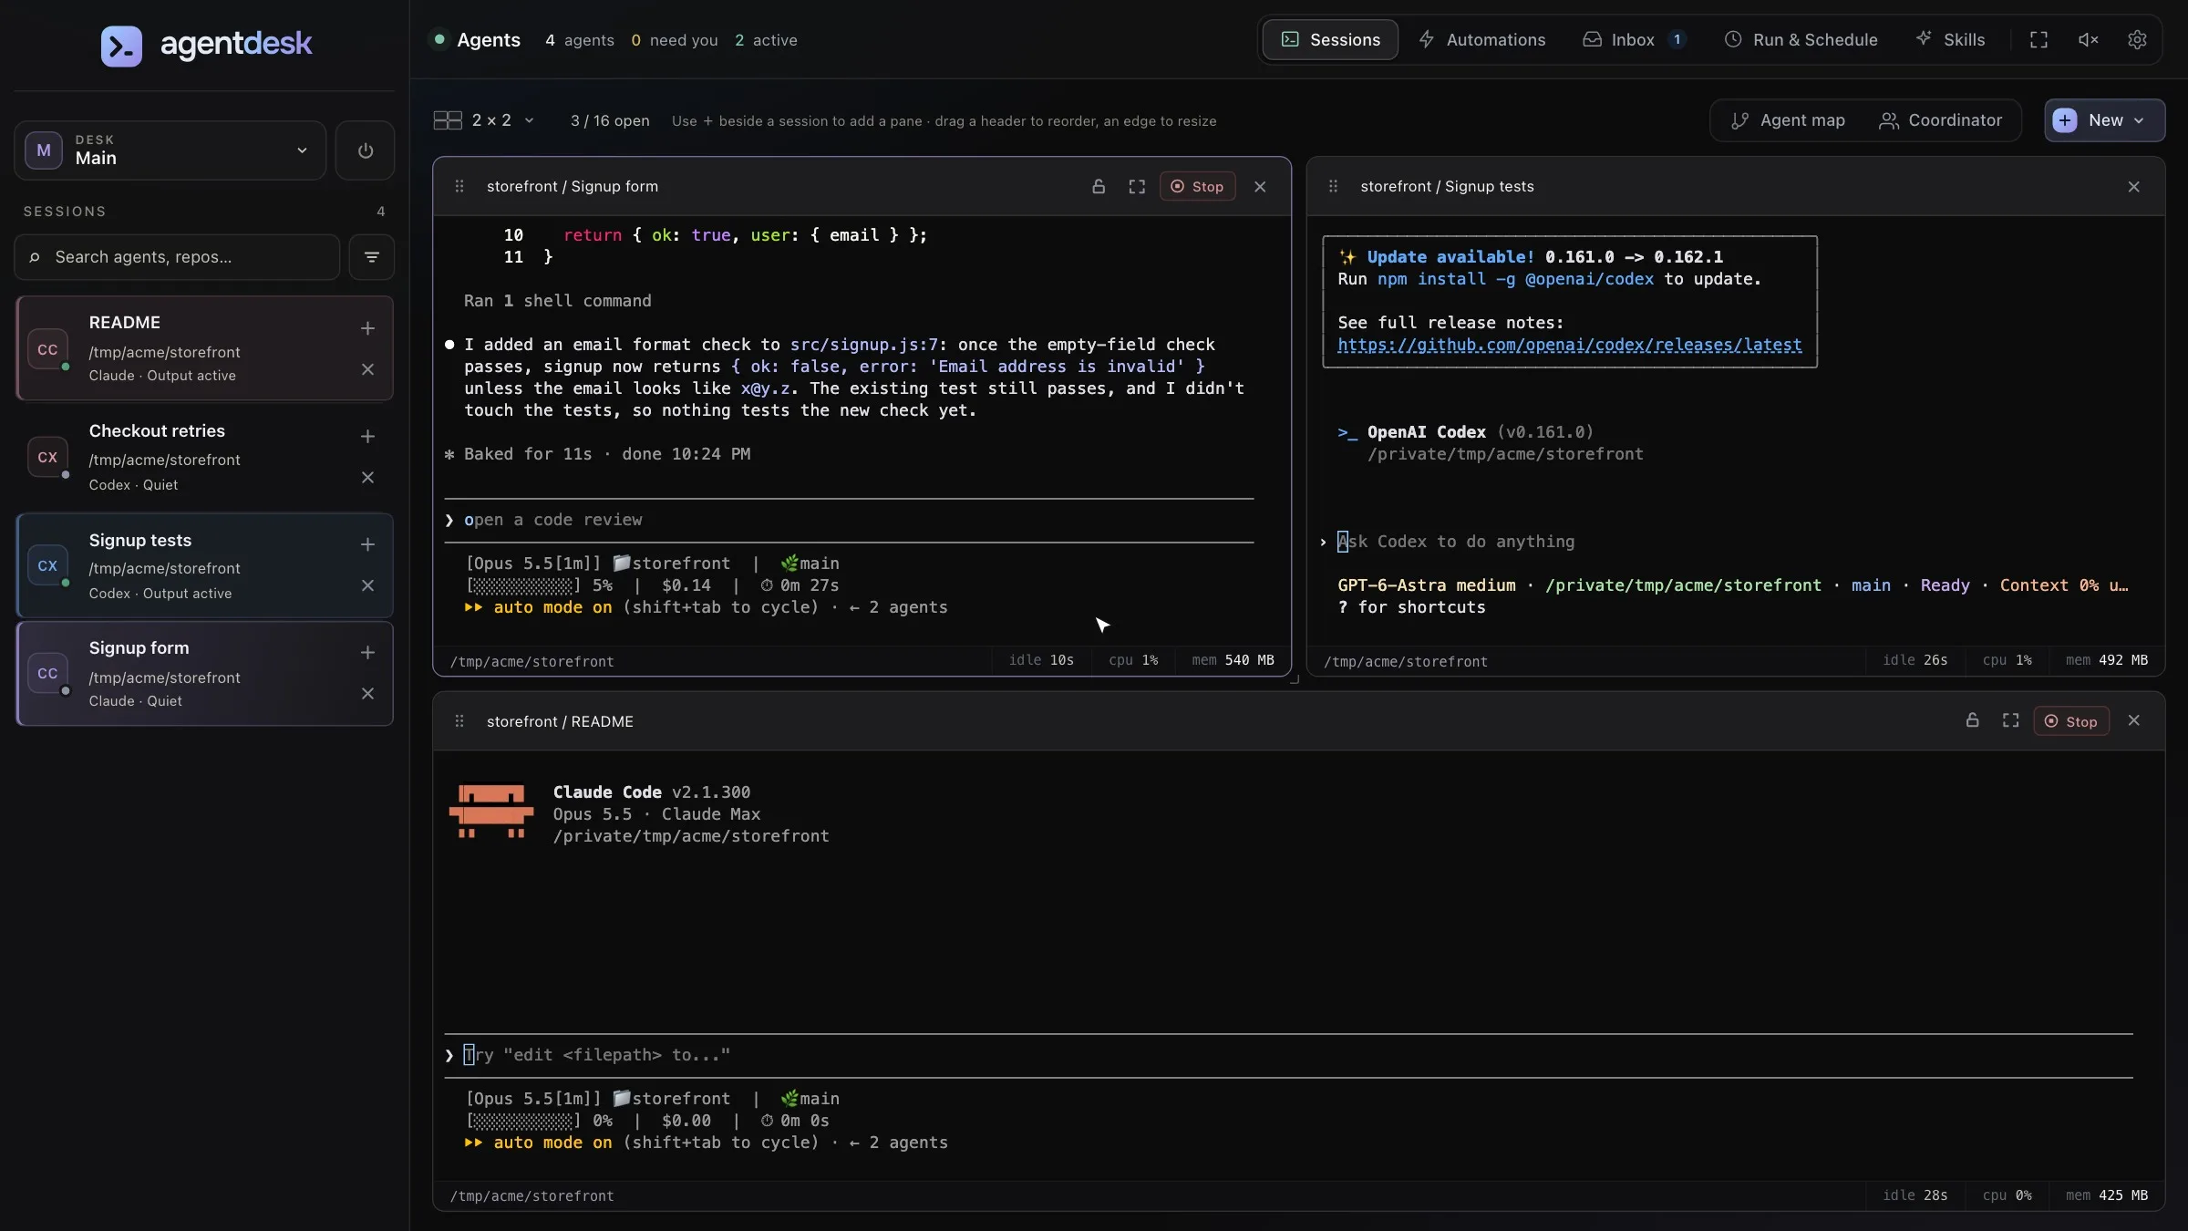Grab the README pane drag handle
Image resolution: width=2188 pixels, height=1231 pixels.
click(x=459, y=721)
